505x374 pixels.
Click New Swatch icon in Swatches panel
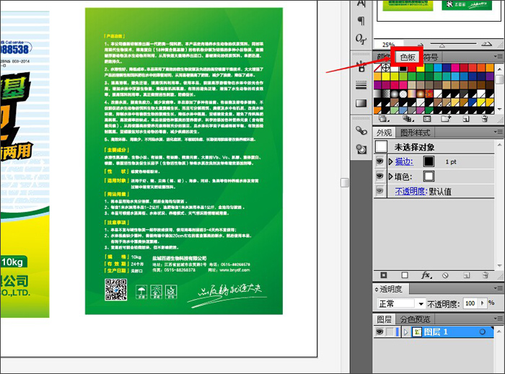click(x=466, y=119)
